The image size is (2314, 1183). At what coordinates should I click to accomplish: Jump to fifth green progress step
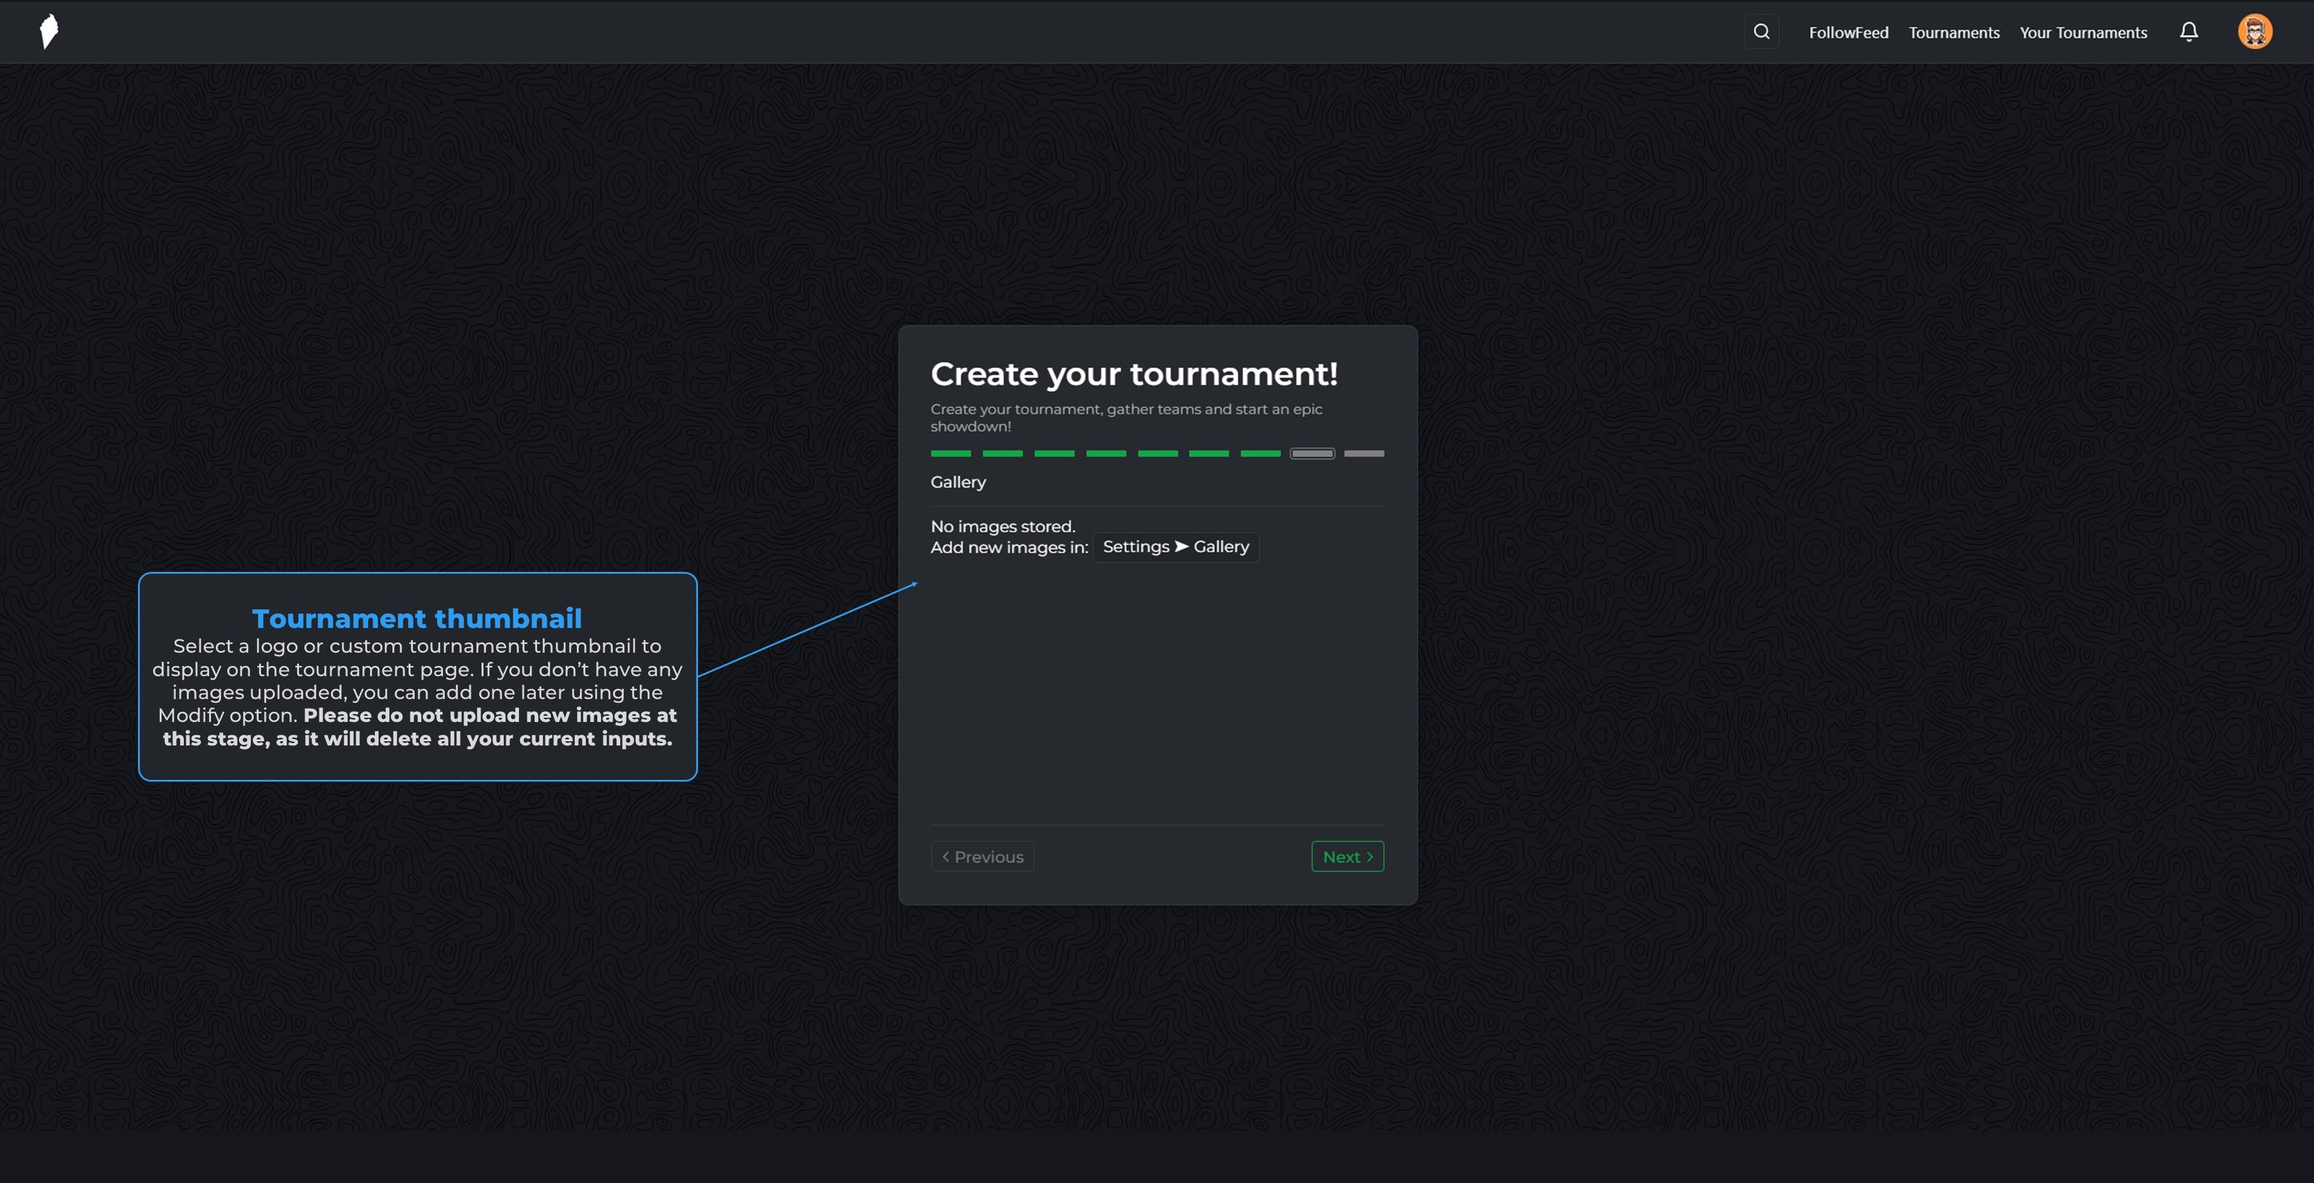[x=1157, y=454]
